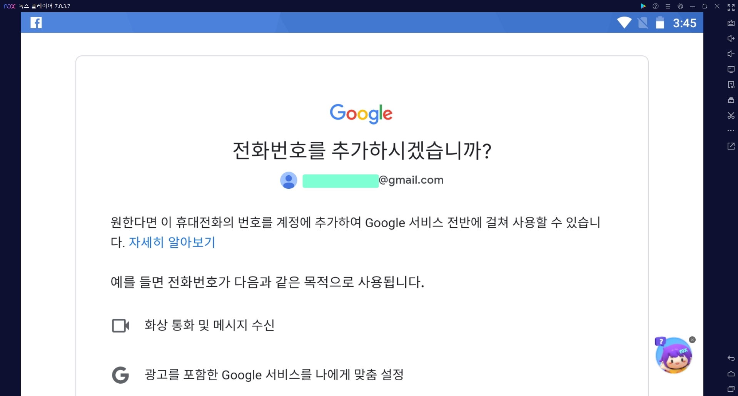This screenshot has height=396, width=738.
Task: Open the APK install tool
Action: [x=731, y=85]
